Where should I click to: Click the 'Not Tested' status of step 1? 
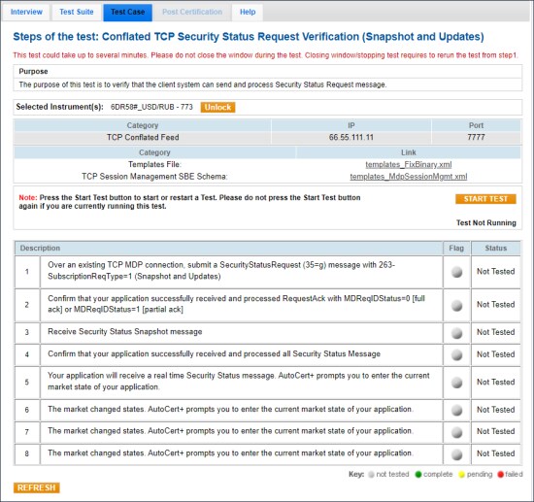click(495, 272)
